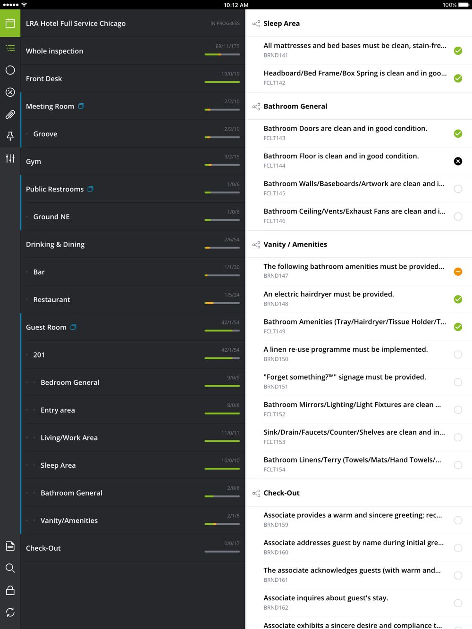Open the sliders settings icon

[10, 158]
